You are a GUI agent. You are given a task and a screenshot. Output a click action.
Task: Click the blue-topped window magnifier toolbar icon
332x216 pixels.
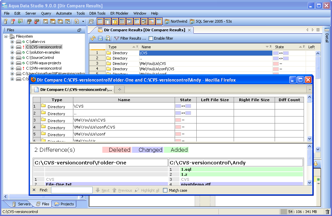coord(60,21)
